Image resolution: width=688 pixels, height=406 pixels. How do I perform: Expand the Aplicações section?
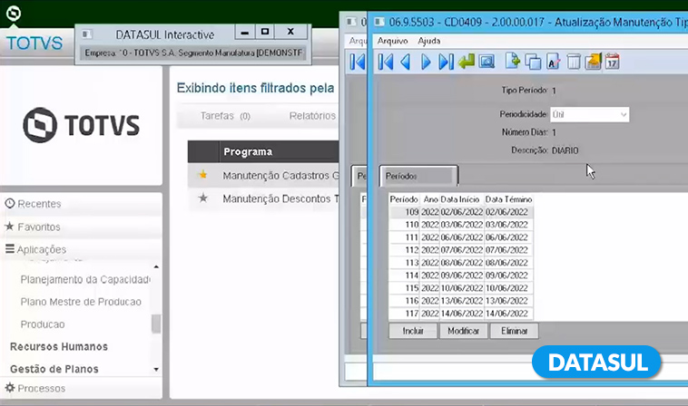36,249
